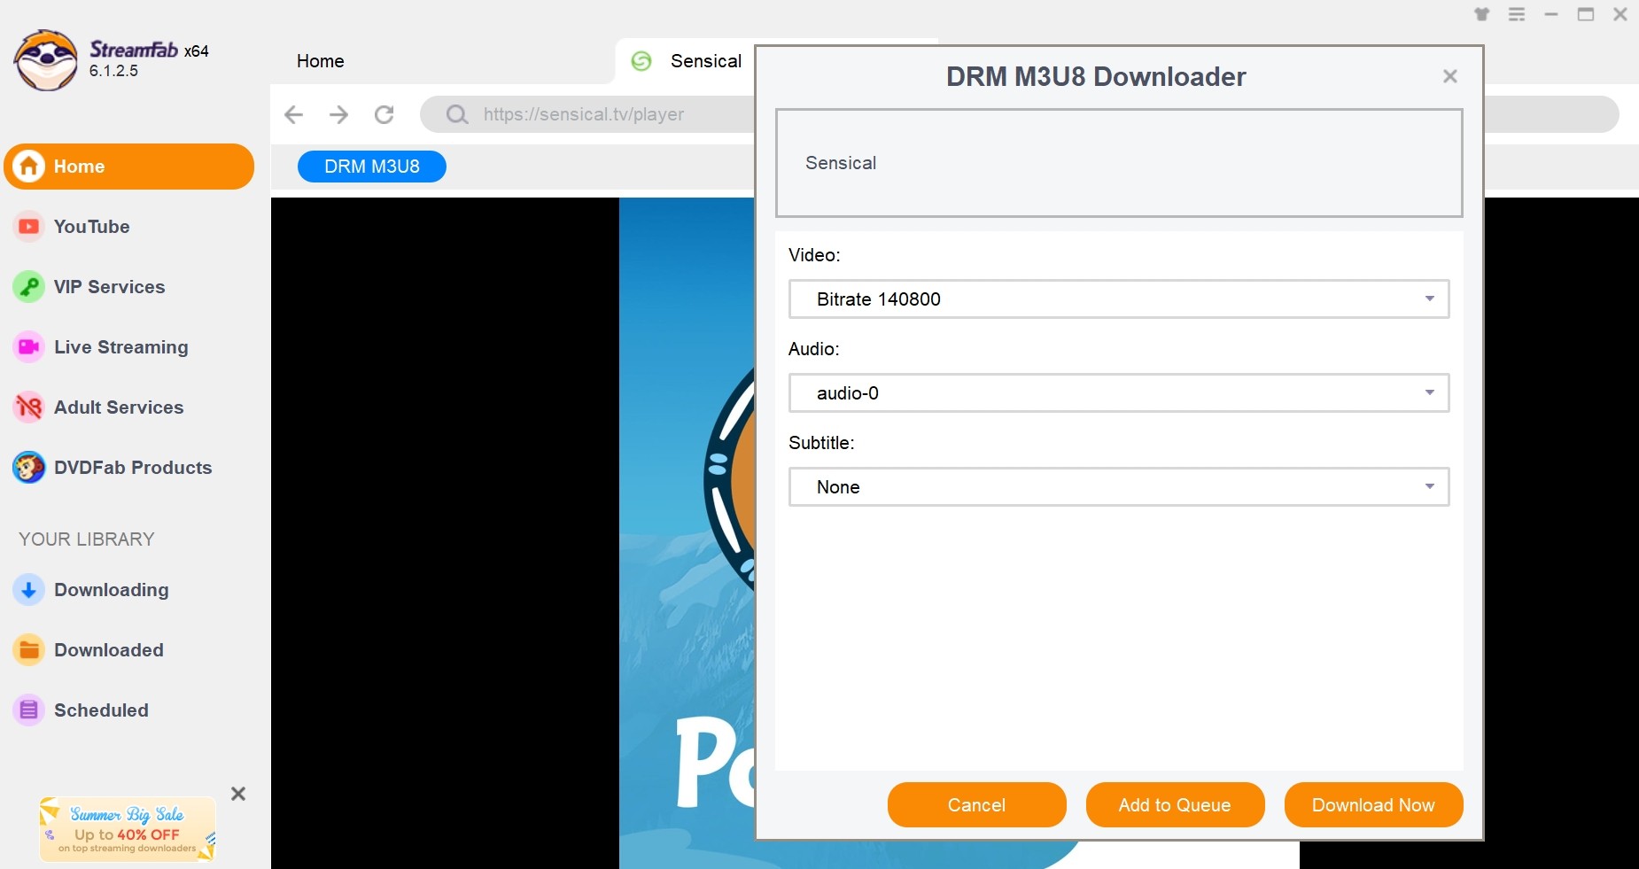This screenshot has width=1639, height=869.
Task: Click the VIP Services key icon
Action: (x=28, y=287)
